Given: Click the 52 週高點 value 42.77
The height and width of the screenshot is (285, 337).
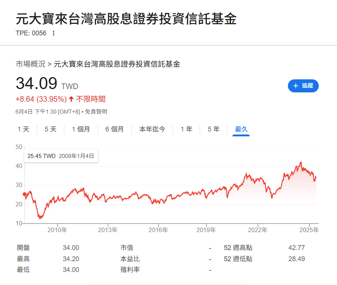Looking at the screenshot, I should coord(296,248).
